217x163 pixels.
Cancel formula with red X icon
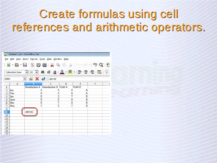pyautogui.click(x=37, y=79)
